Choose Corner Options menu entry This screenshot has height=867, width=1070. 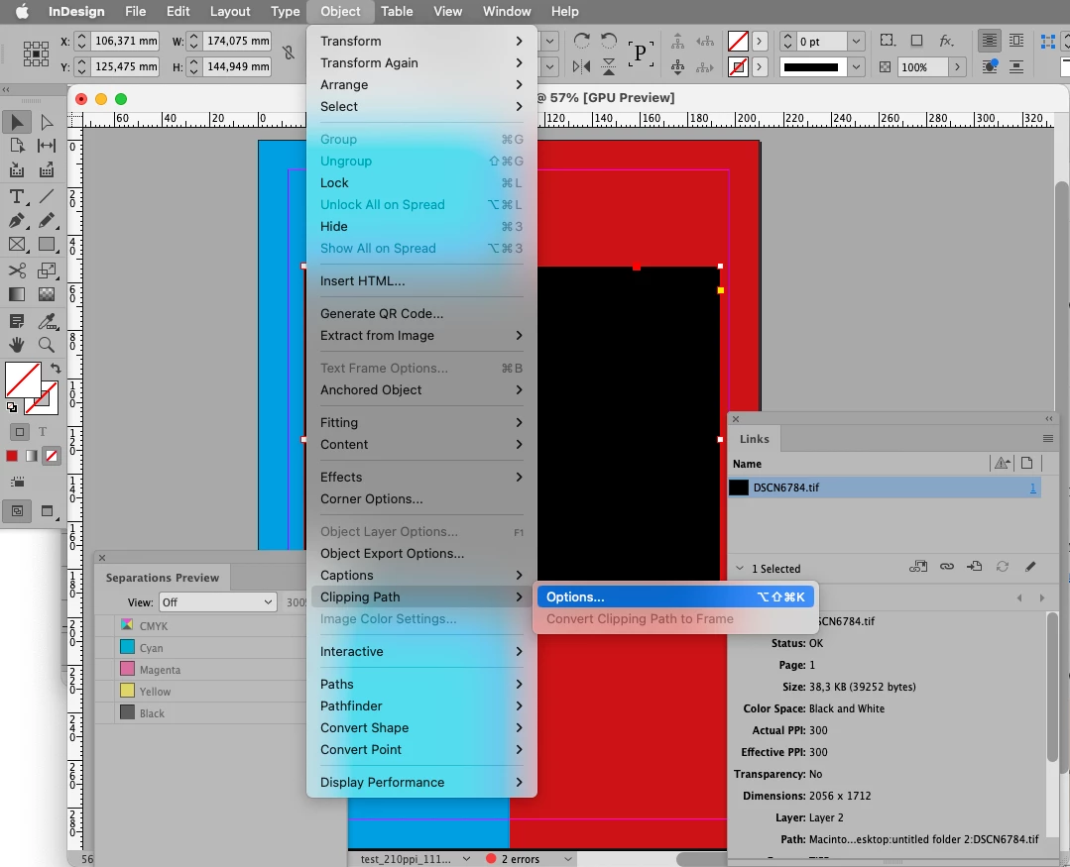[421, 499]
